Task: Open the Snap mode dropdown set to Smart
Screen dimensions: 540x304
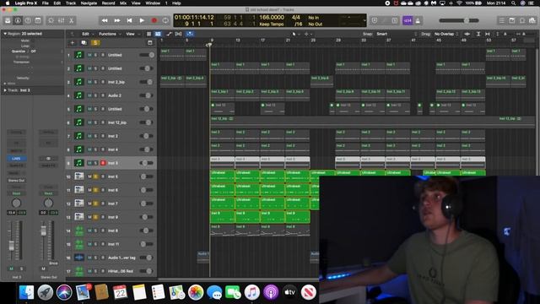Action: click(x=396, y=34)
